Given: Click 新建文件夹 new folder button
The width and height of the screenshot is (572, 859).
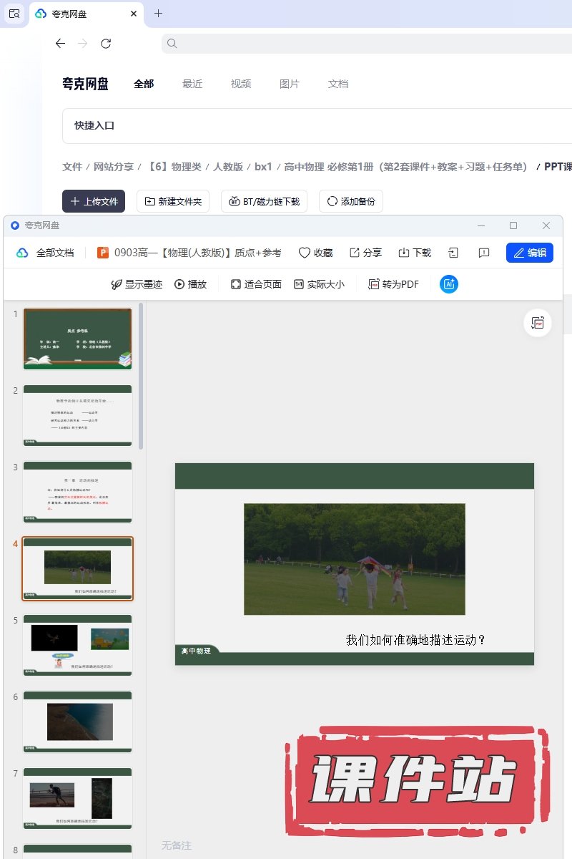Looking at the screenshot, I should coord(173,201).
